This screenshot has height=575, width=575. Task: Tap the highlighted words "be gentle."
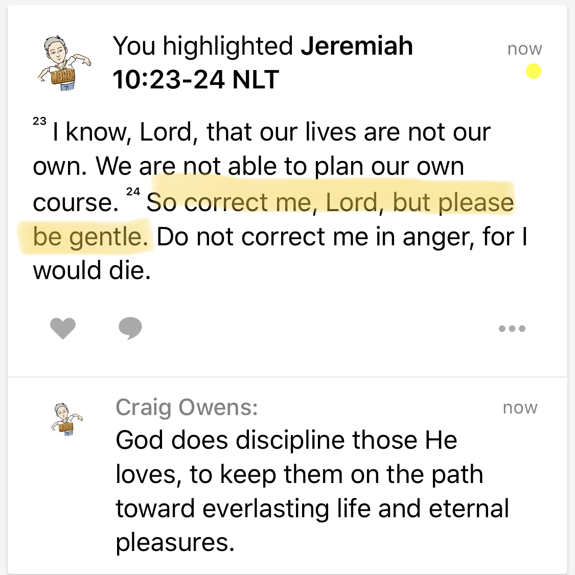coord(91,237)
